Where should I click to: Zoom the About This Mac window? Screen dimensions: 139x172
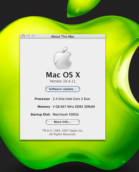pos(33,36)
